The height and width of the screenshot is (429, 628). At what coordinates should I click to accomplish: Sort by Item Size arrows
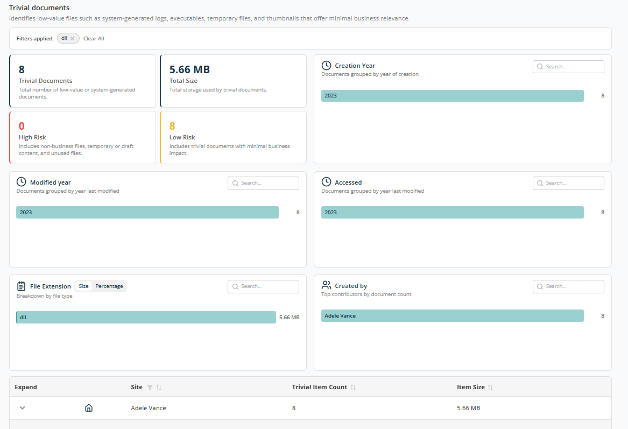pyautogui.click(x=490, y=388)
